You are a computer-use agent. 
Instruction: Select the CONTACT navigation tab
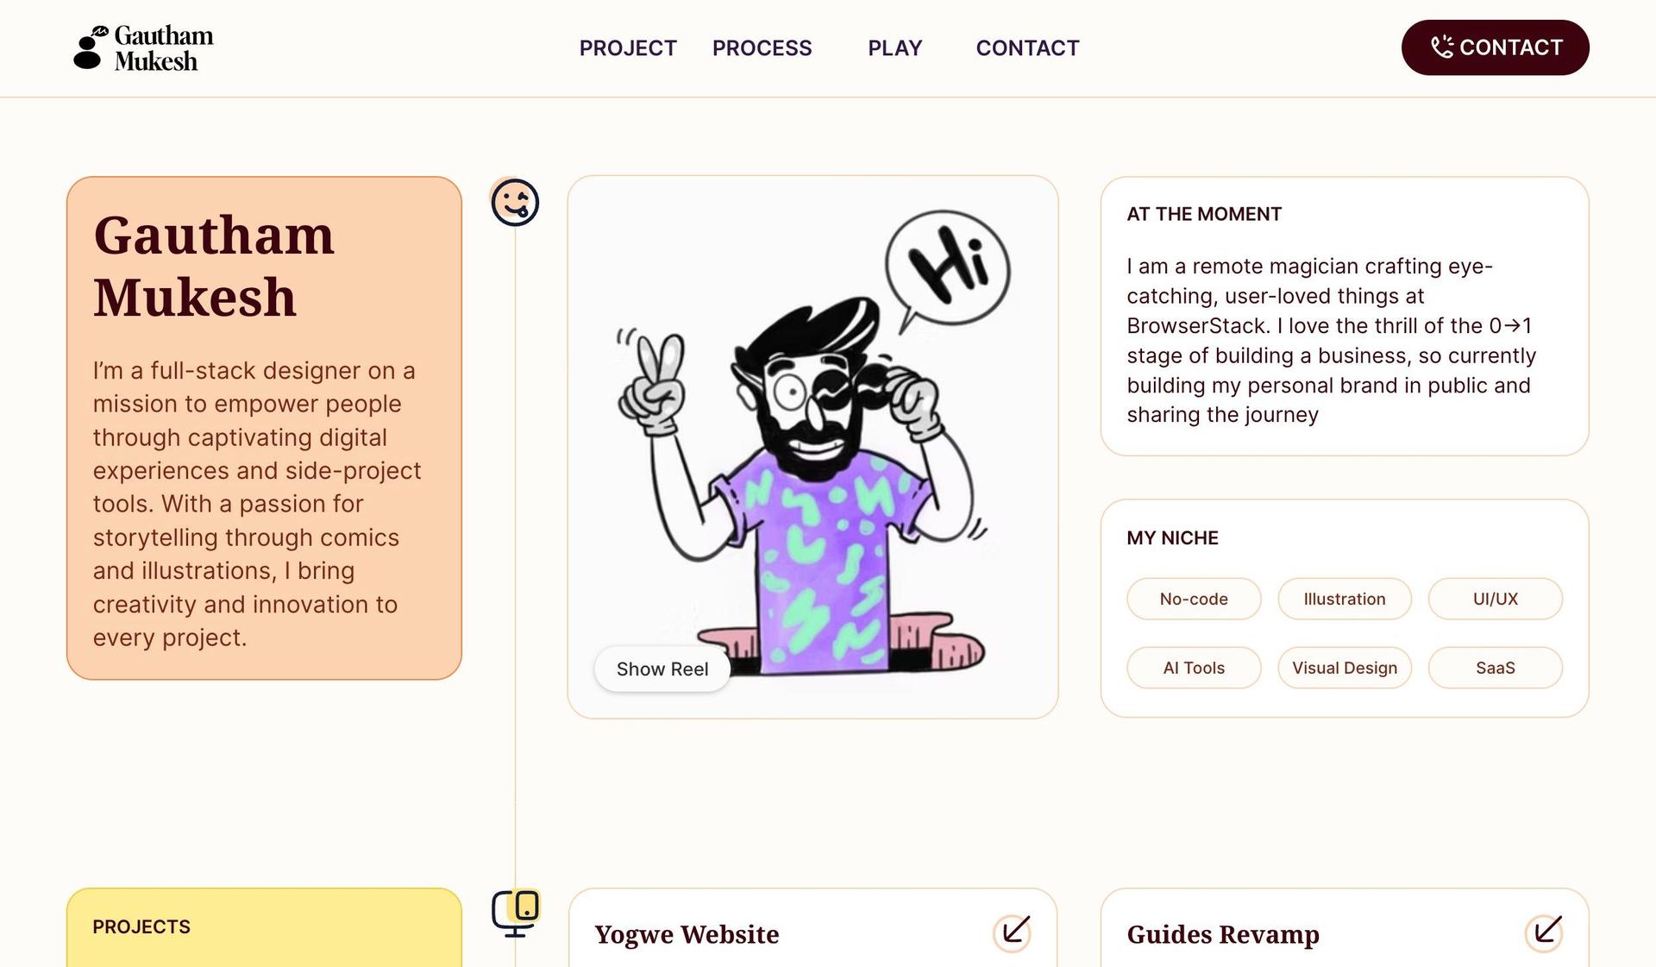(x=1027, y=47)
